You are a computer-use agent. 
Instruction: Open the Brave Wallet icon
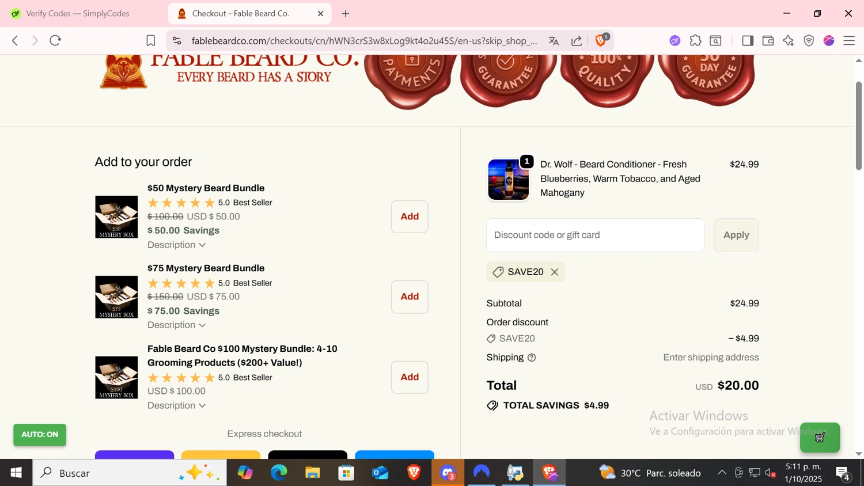(x=768, y=40)
